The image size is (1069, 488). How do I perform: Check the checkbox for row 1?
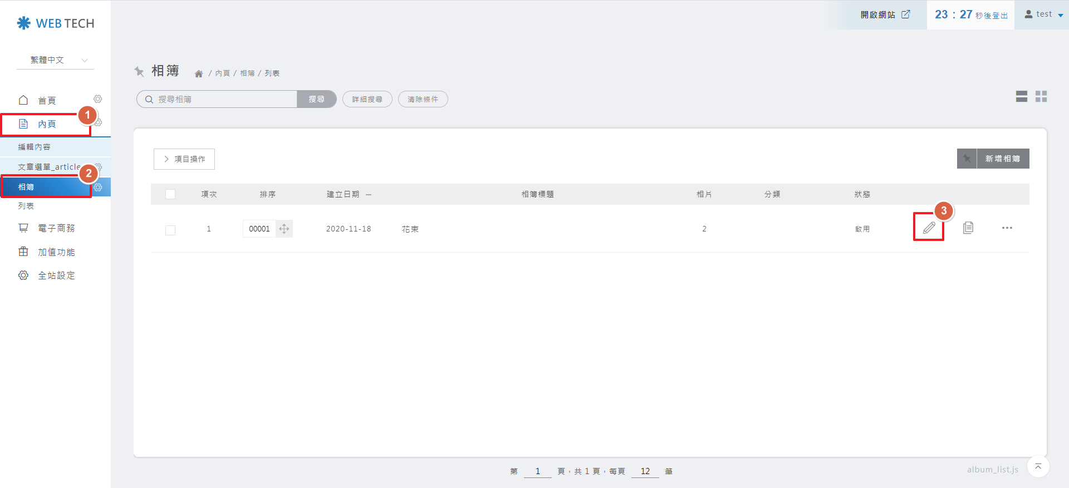[170, 230]
